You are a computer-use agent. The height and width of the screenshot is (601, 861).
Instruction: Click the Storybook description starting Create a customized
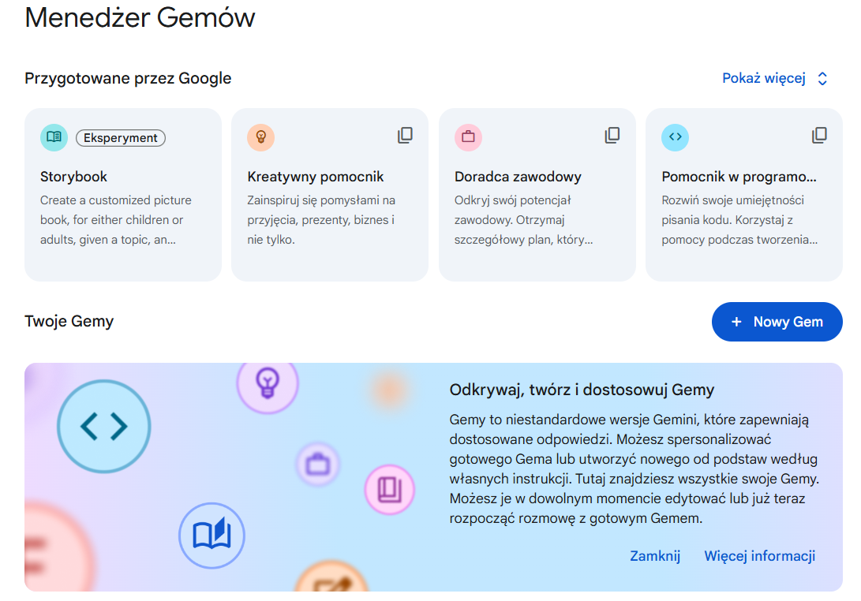(116, 220)
